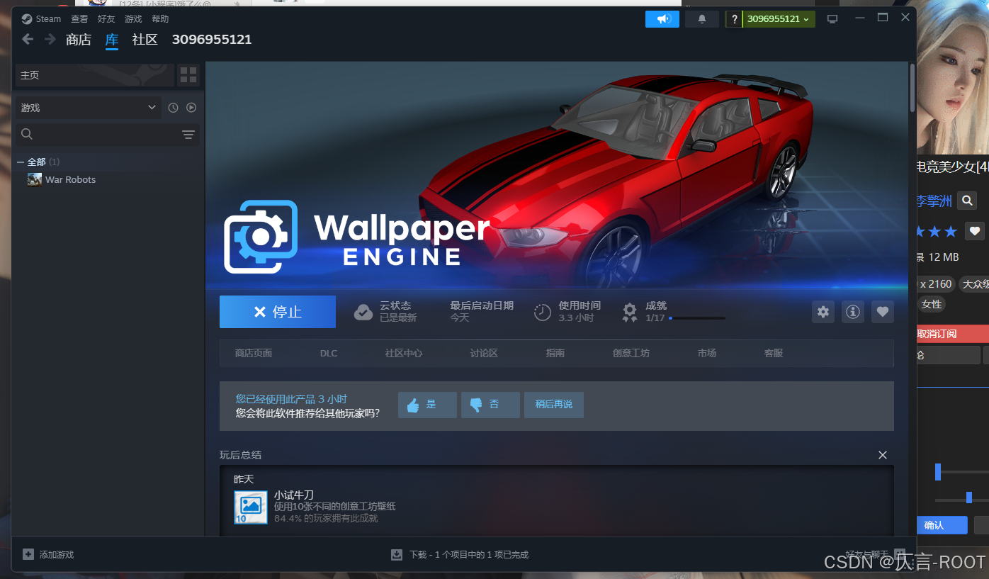This screenshot has width=989, height=579.
Task: Click magnifier beside author in background window
Action: (x=967, y=201)
